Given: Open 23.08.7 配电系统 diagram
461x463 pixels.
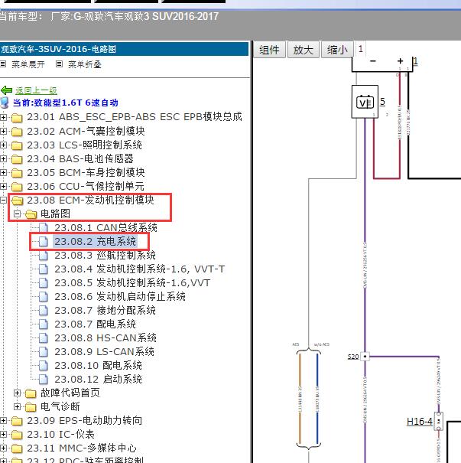Looking at the screenshot, I should 96,324.
